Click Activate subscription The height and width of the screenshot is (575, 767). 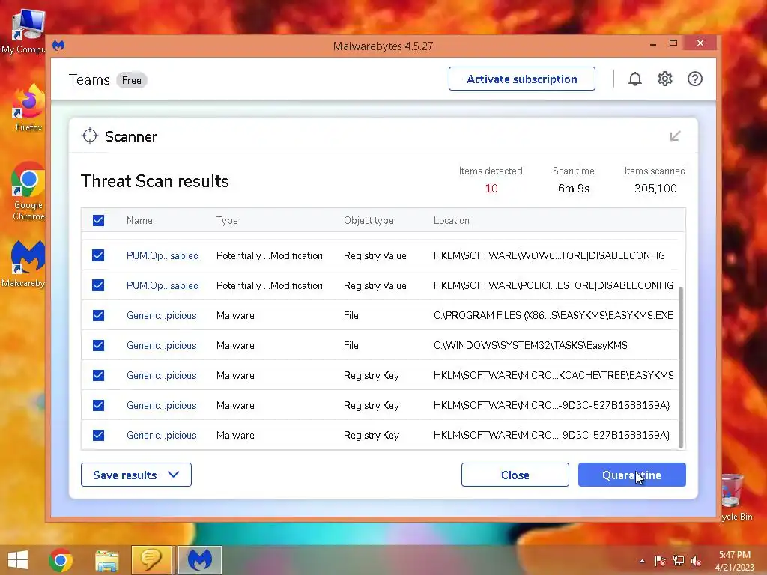tap(521, 79)
